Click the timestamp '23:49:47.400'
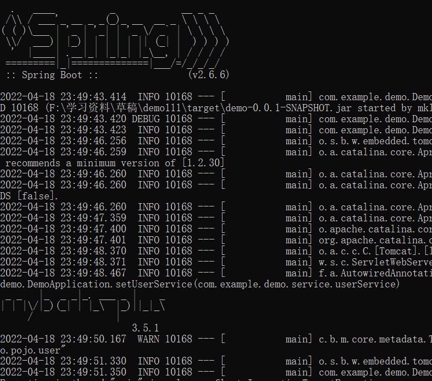 (x=93, y=229)
